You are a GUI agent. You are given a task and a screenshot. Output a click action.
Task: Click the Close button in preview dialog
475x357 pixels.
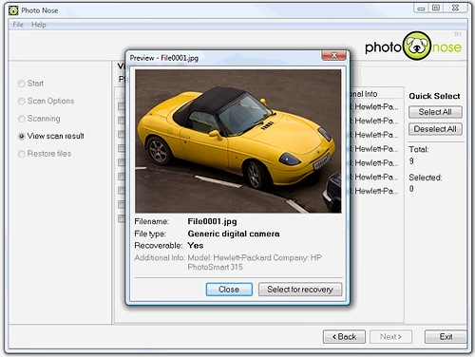point(229,290)
